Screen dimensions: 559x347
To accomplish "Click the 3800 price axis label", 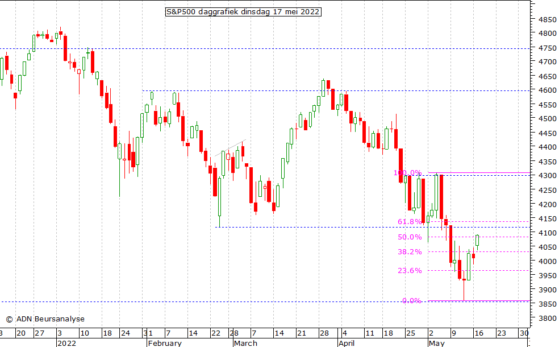I will coord(547,318).
